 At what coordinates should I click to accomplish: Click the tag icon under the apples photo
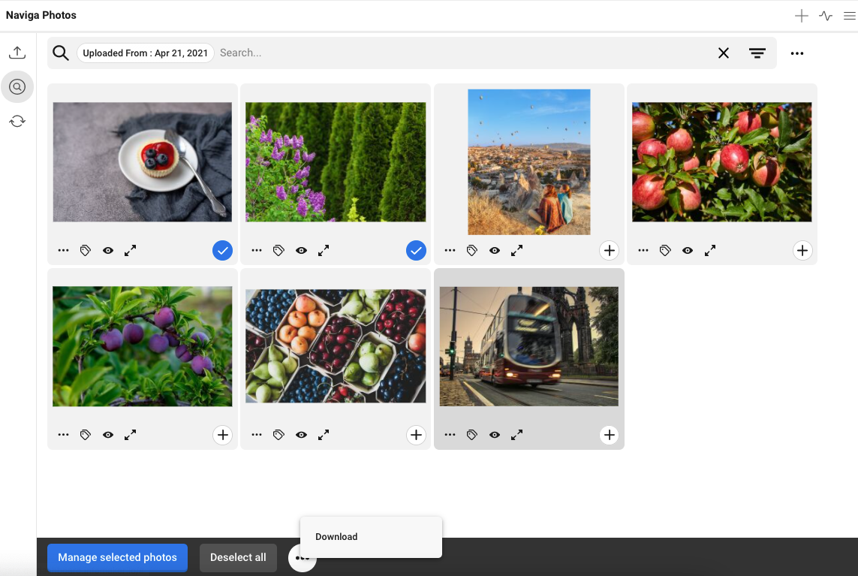click(665, 251)
